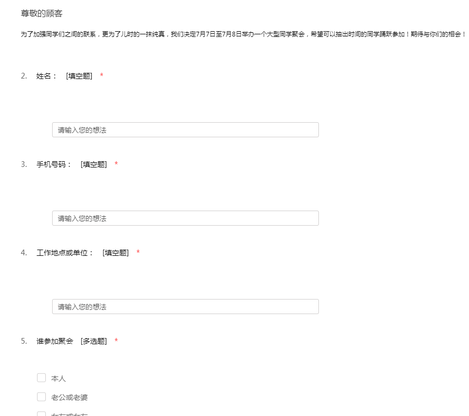Click the 老公或老婆 option label text
The height and width of the screenshot is (416, 469).
click(69, 397)
